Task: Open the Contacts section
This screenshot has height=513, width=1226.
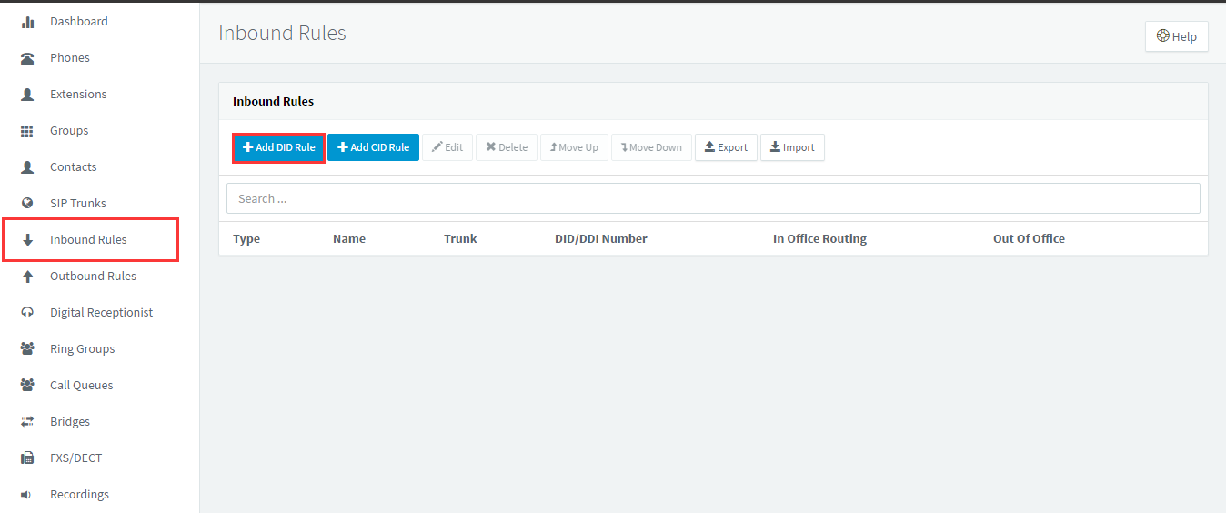Action: pyautogui.click(x=74, y=166)
